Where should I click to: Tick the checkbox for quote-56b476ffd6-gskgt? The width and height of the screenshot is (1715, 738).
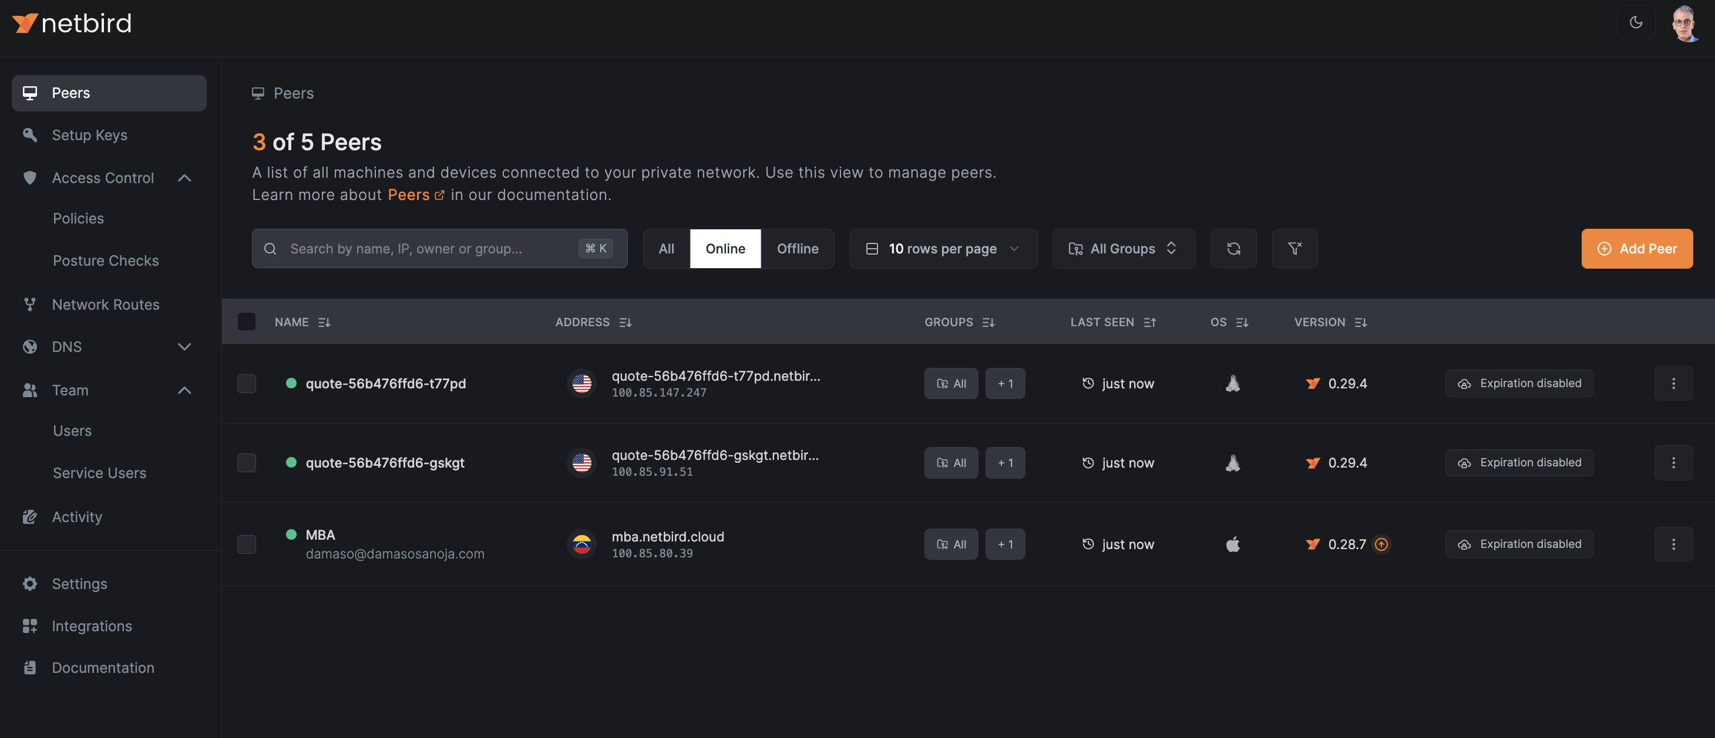(x=246, y=463)
